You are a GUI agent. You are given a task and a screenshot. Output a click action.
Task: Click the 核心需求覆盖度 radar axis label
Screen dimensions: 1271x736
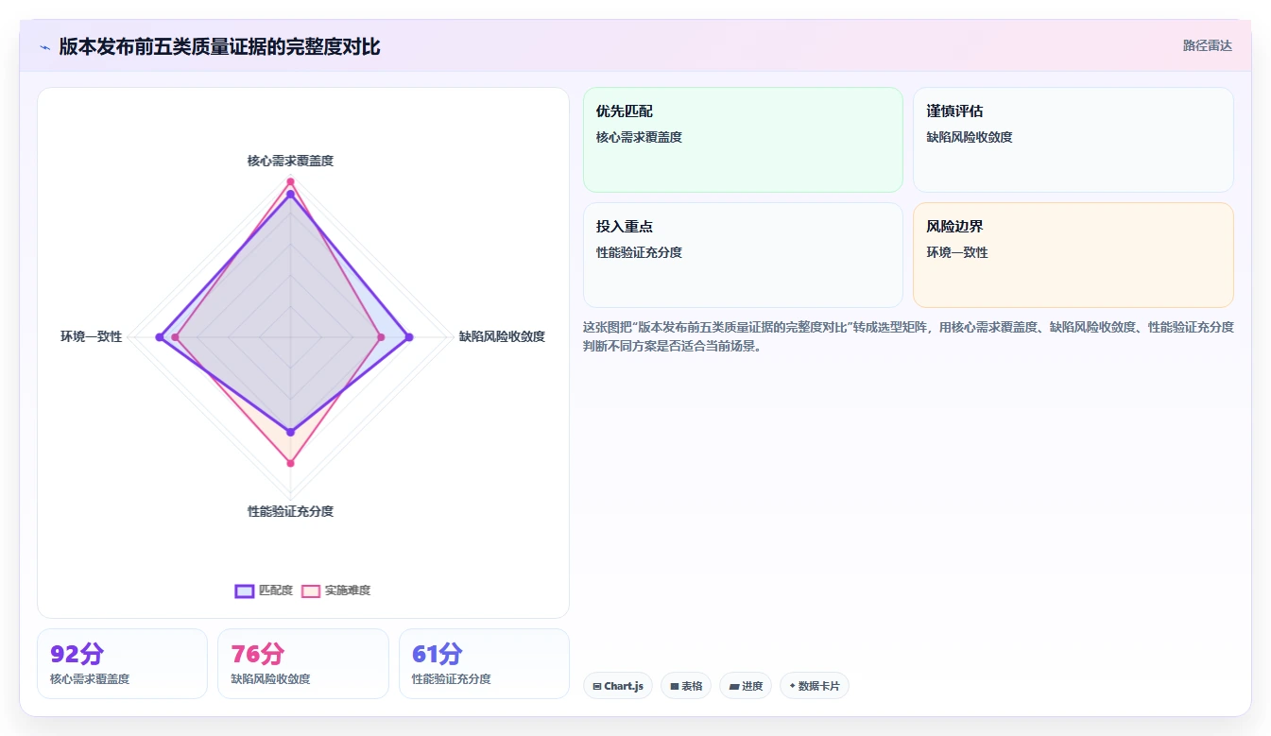coord(290,162)
